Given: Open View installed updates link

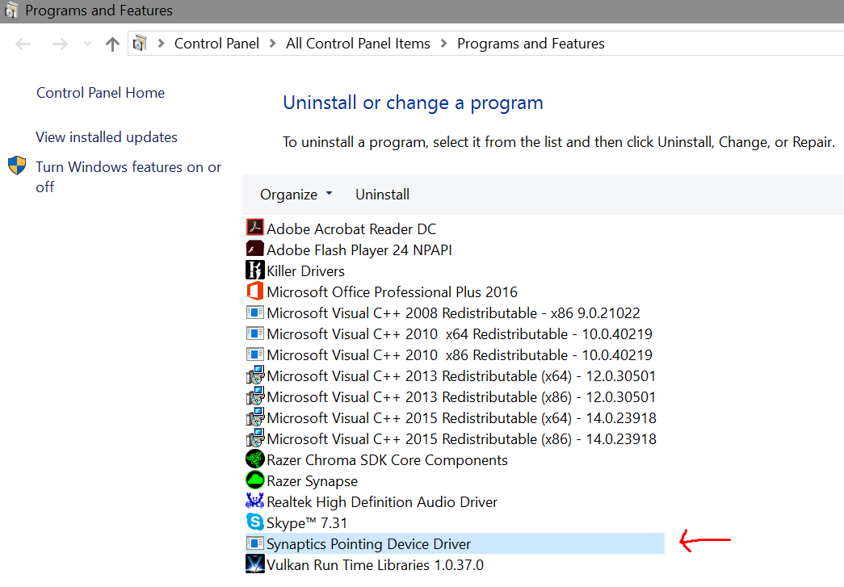Looking at the screenshot, I should (x=107, y=137).
